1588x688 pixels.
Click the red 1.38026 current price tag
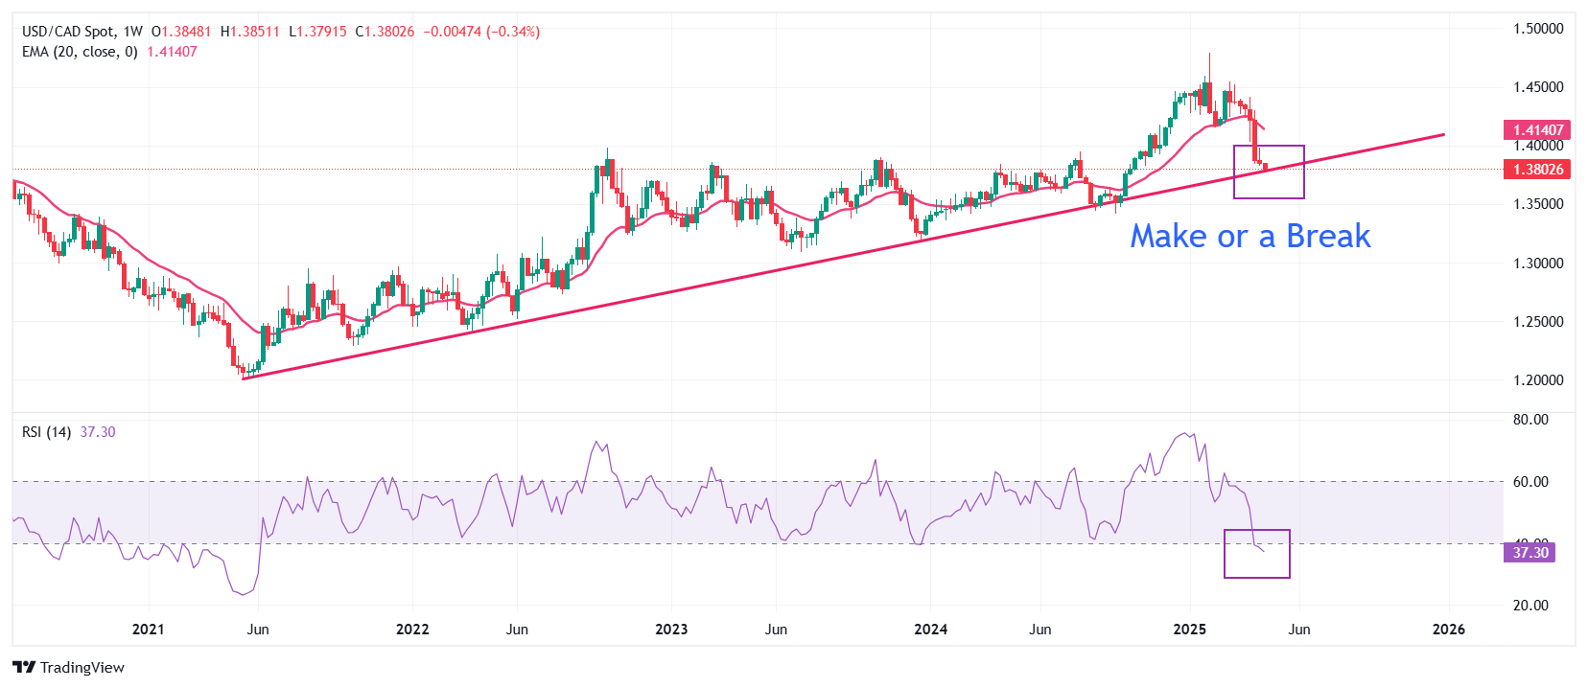click(x=1537, y=170)
